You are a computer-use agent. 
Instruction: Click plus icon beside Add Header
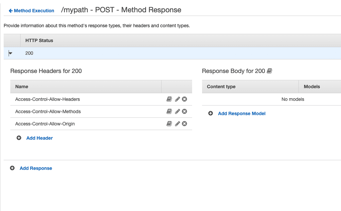pos(19,138)
